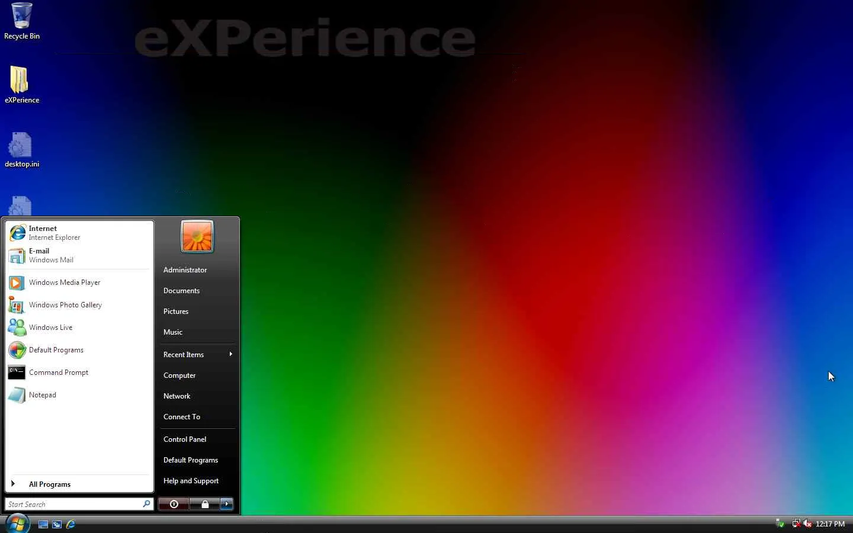The height and width of the screenshot is (533, 853).
Task: Open the shutdown options arrow beside the lock
Action: click(227, 504)
